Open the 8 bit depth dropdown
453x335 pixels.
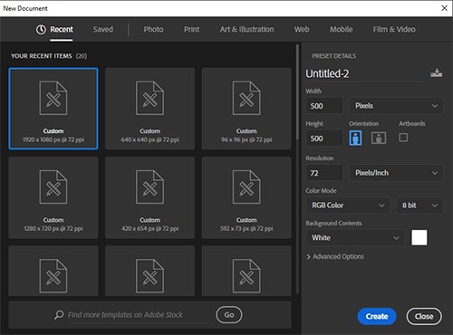coord(419,206)
